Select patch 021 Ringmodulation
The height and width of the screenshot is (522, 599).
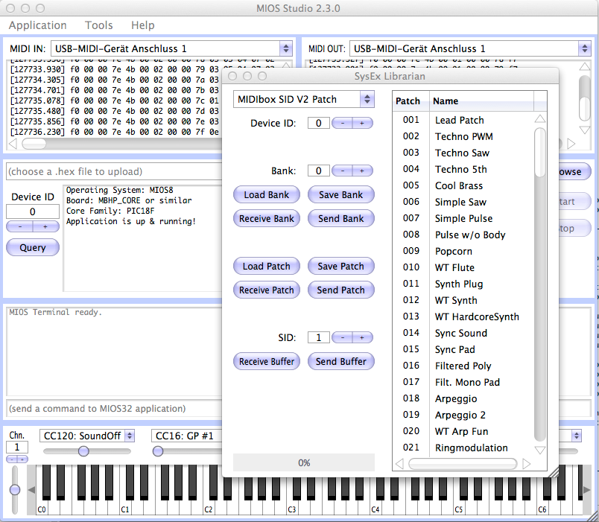463,448
